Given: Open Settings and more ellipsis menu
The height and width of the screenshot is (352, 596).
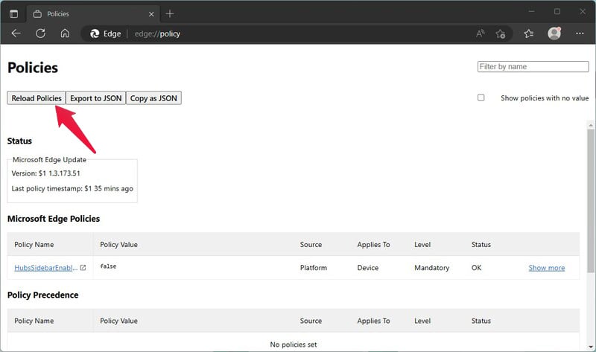Looking at the screenshot, I should point(580,33).
